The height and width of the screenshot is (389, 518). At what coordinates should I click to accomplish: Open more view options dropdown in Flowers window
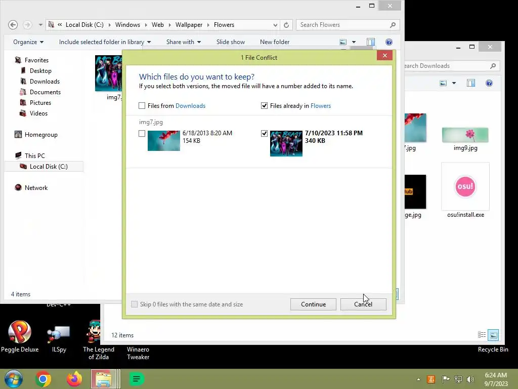(x=354, y=42)
